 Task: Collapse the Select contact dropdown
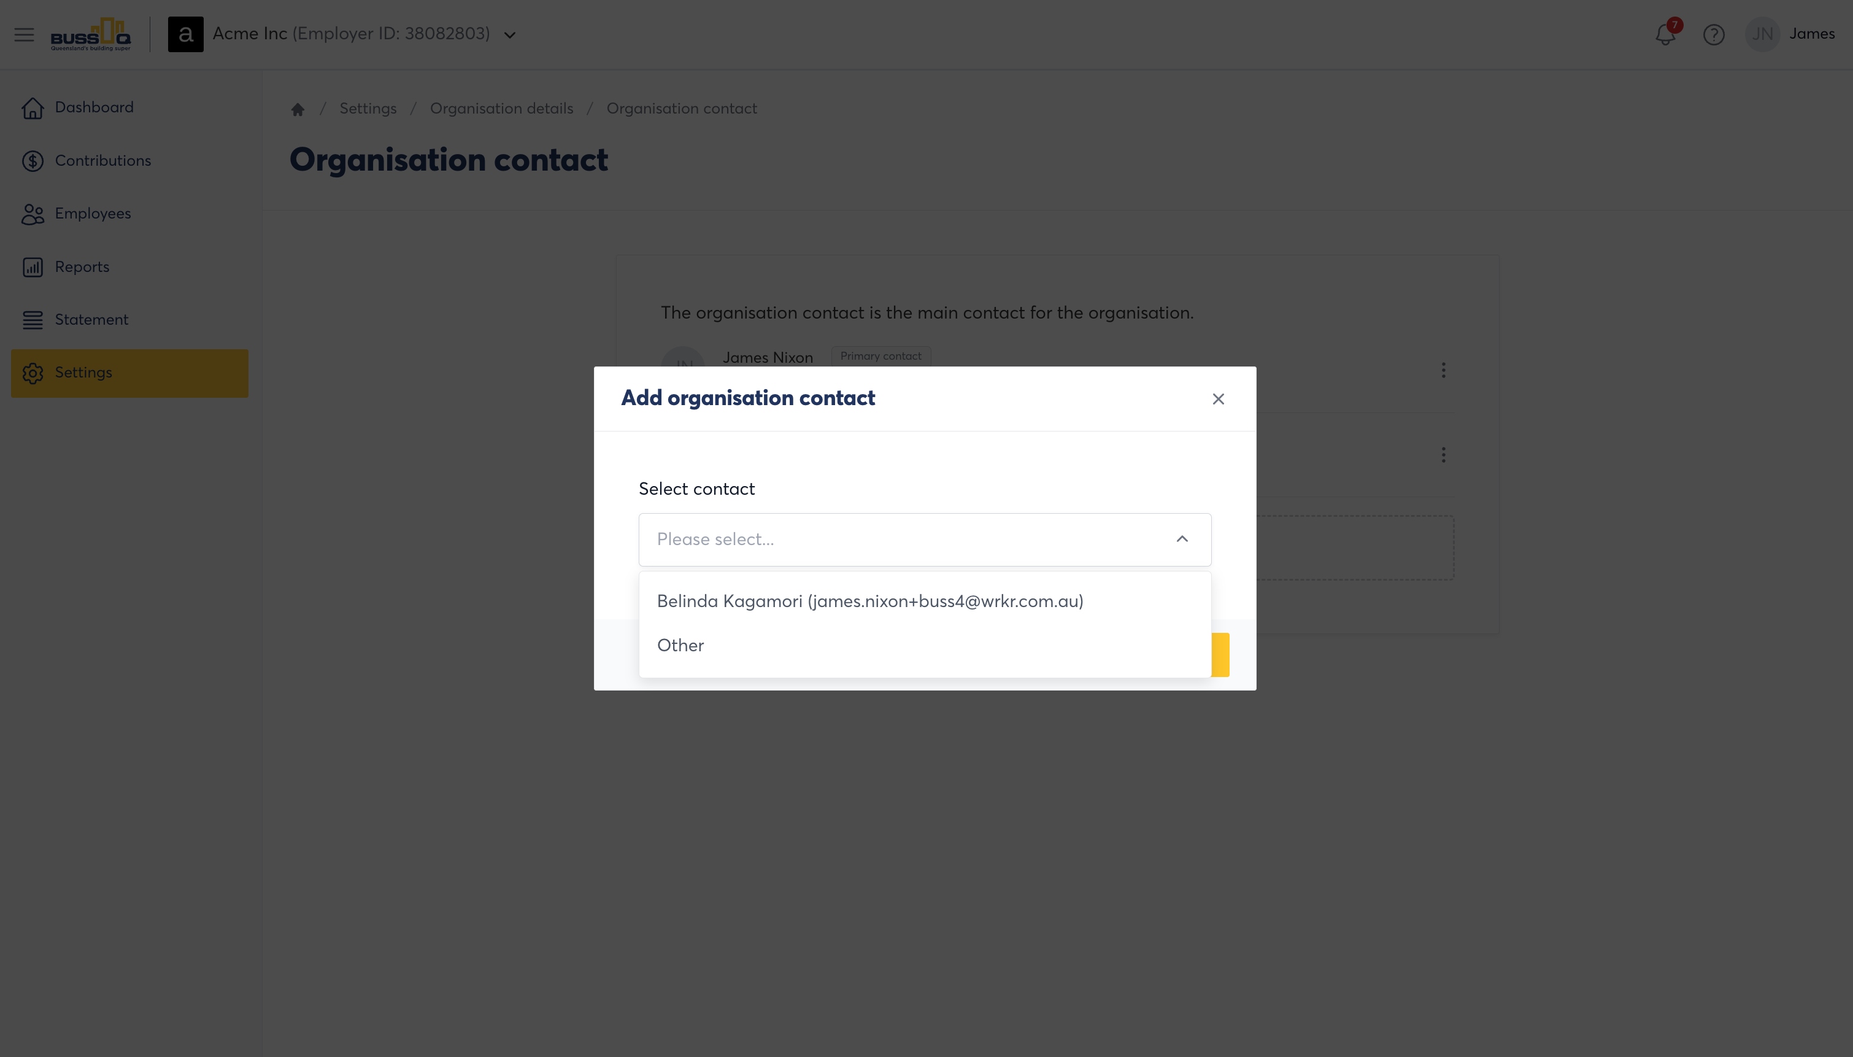1182,540
